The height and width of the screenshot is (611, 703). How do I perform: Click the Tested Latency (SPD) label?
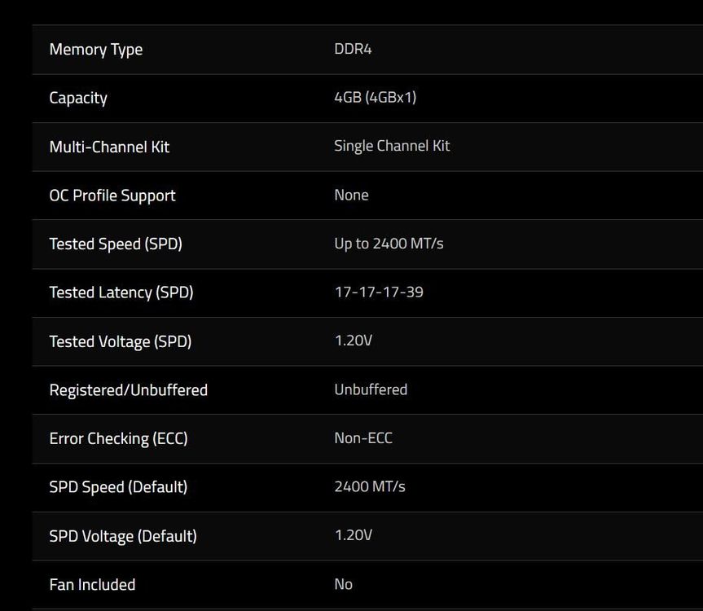coord(121,292)
